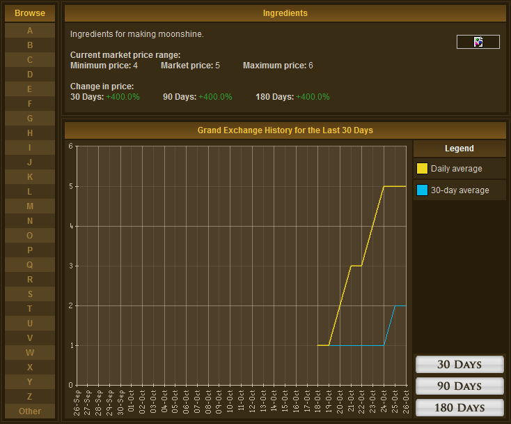Browse items starting with S
Viewport: 511px width, 424px height.
30,294
